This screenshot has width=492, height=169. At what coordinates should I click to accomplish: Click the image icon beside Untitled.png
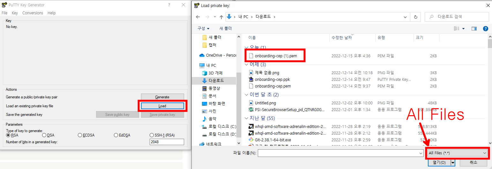[251, 103]
